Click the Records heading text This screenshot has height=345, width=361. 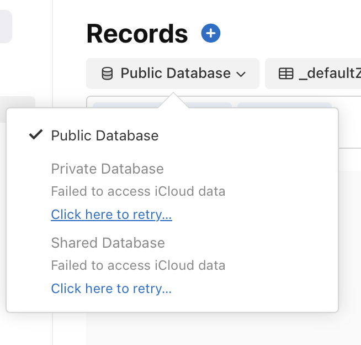pos(137,34)
